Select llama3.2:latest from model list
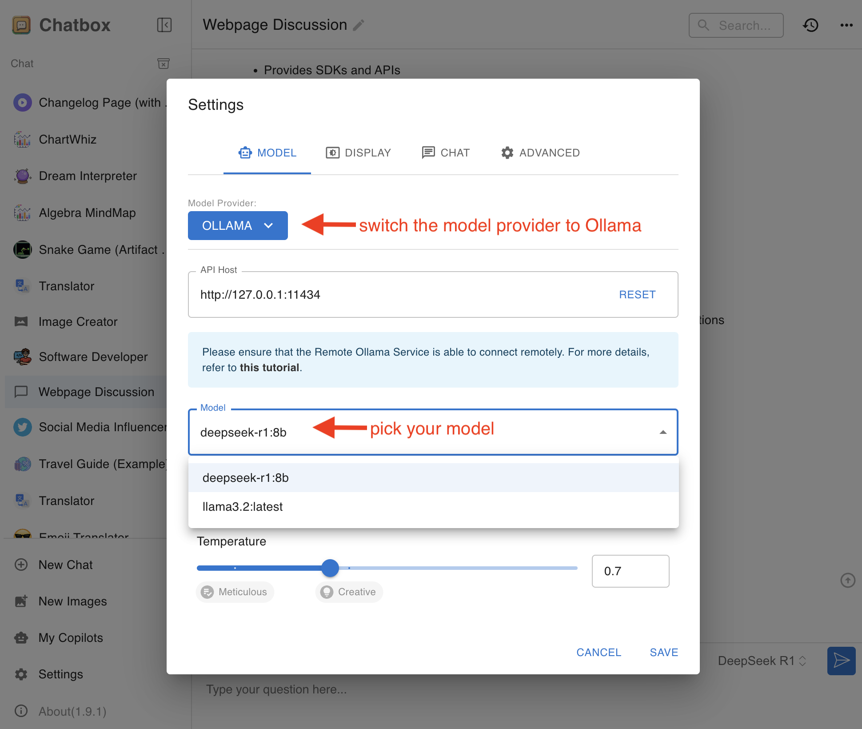 pos(242,506)
